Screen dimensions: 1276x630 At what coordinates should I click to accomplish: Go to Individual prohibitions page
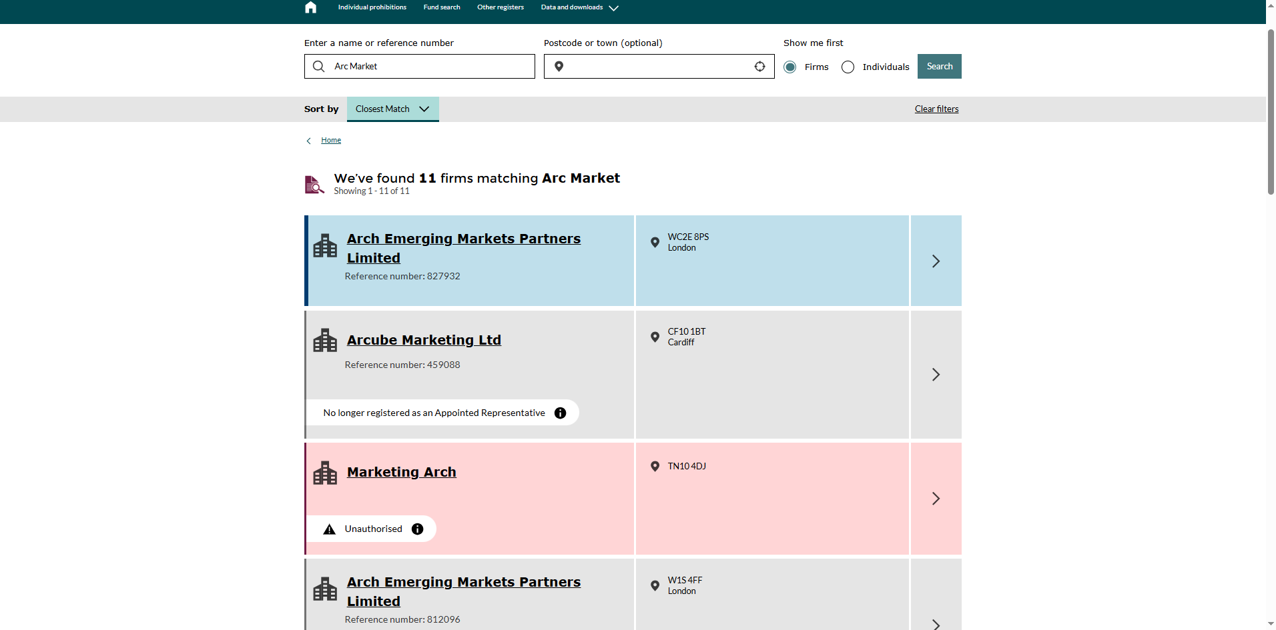point(372,7)
